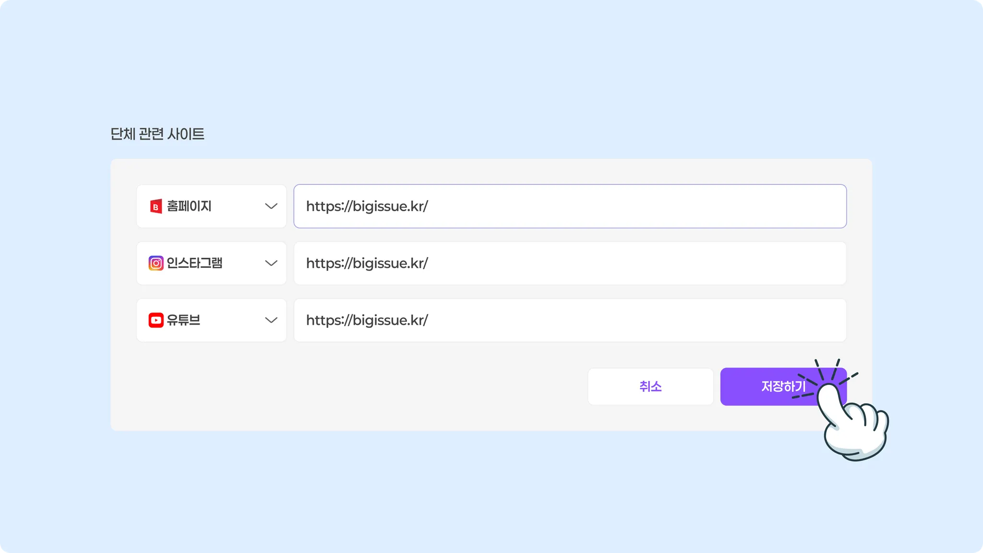This screenshot has width=983, height=553.
Task: Click the https://bigissue.kr/ text in the homepage row
Action: [x=367, y=206]
